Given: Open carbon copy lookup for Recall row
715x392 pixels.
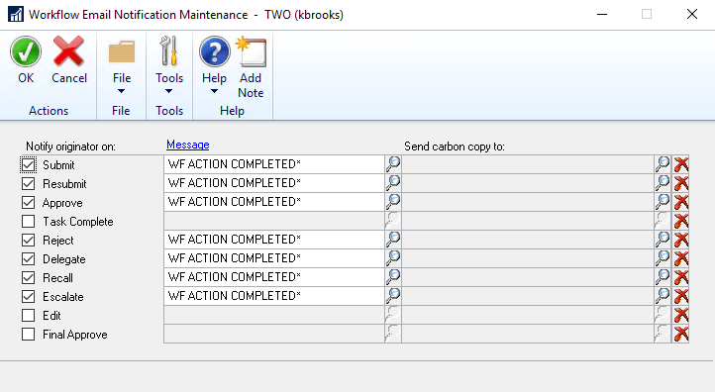Looking at the screenshot, I should click(663, 277).
